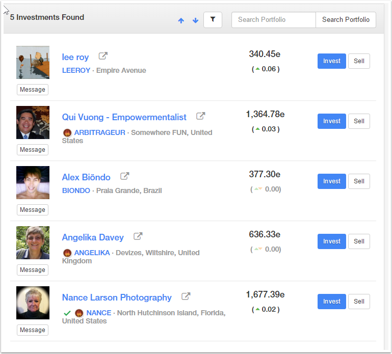Screen dimensions: 392x354
Task: Open Angelika Davey's profile link
Action: (93, 237)
